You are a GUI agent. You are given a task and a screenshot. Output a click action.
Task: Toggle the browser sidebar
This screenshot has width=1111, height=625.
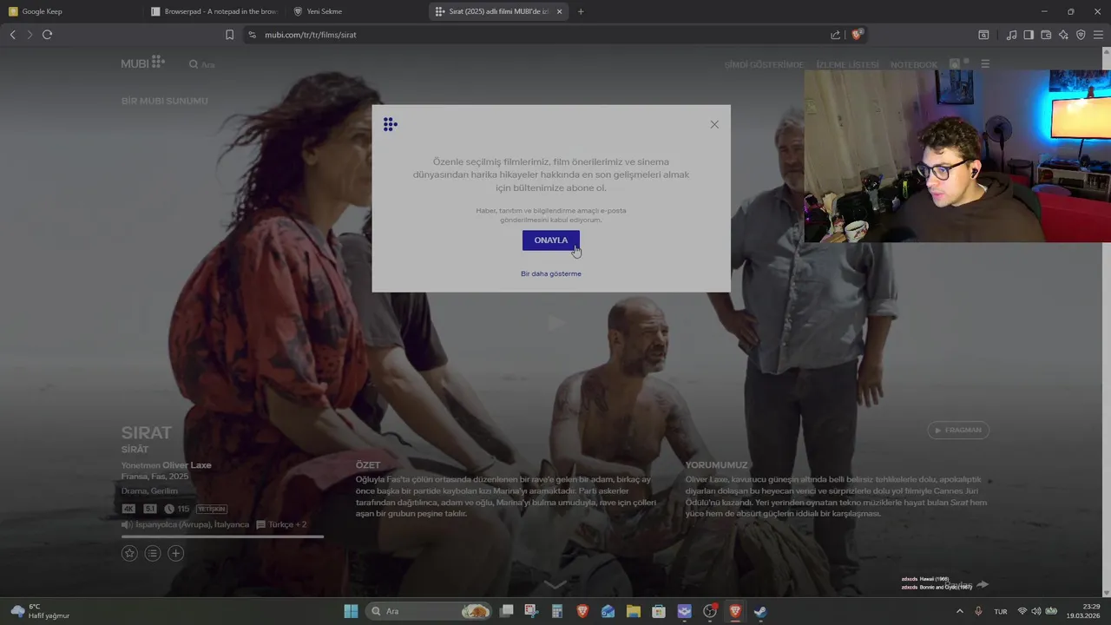click(1029, 35)
